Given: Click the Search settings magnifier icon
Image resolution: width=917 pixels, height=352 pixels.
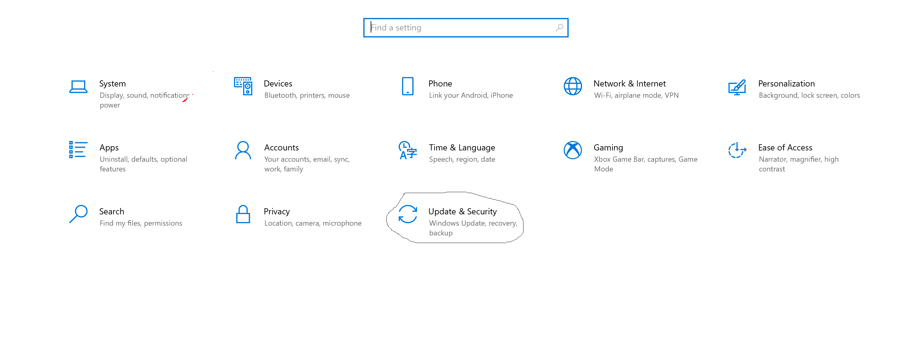Looking at the screenshot, I should point(78,214).
